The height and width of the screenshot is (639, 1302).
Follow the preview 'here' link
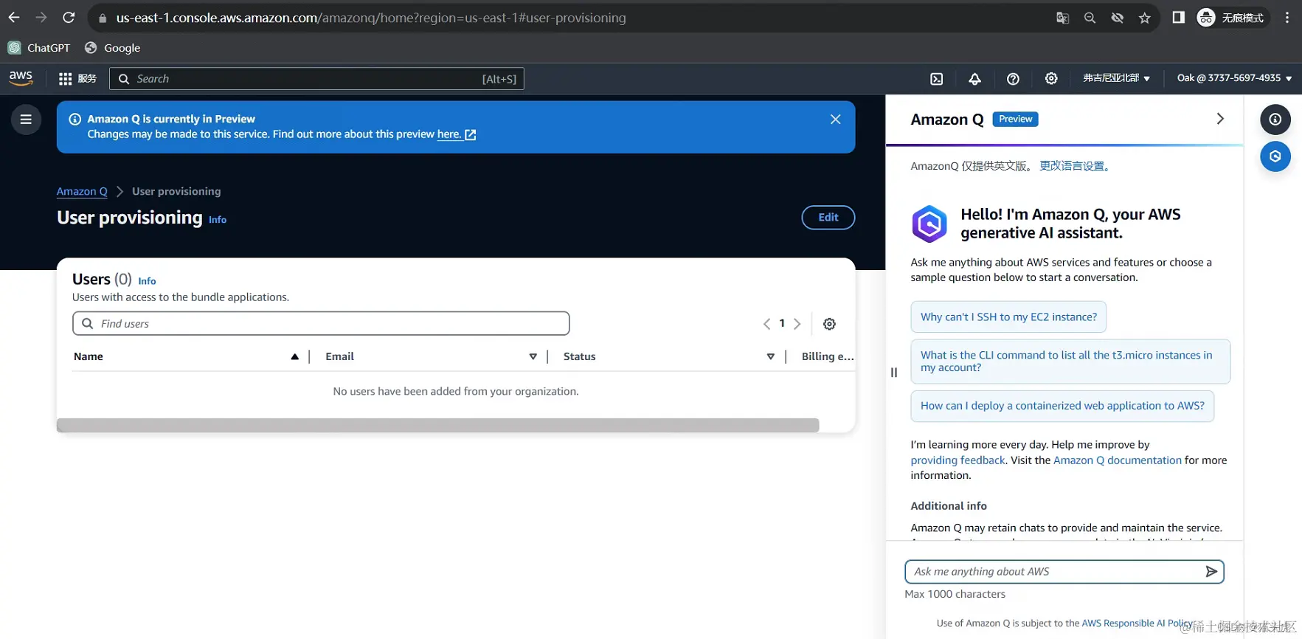(x=456, y=134)
